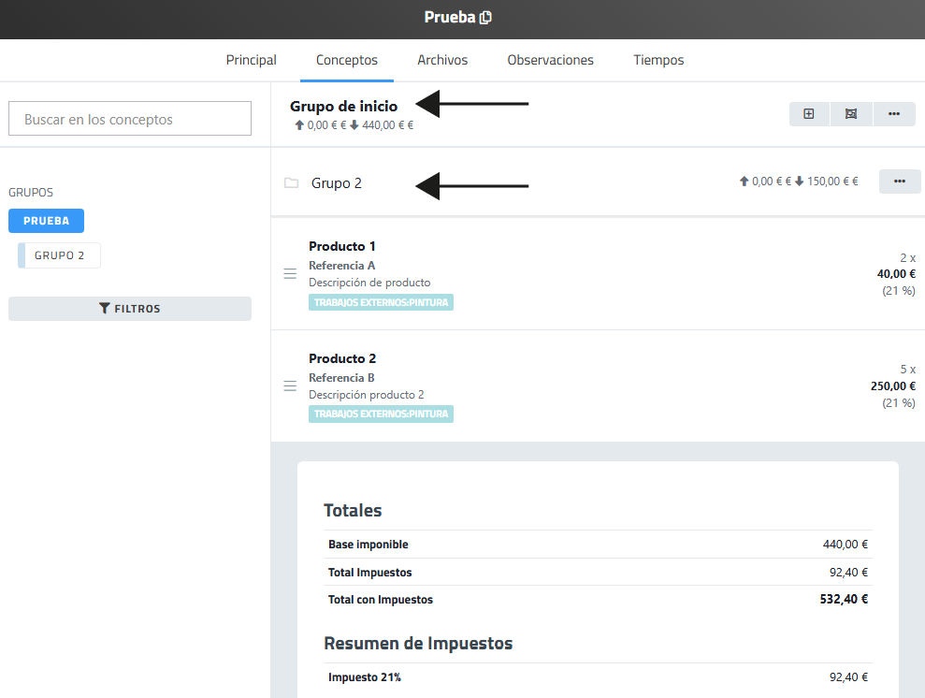Open the three-dots menu on Grupo 2 row
925x698 pixels.
900,182
